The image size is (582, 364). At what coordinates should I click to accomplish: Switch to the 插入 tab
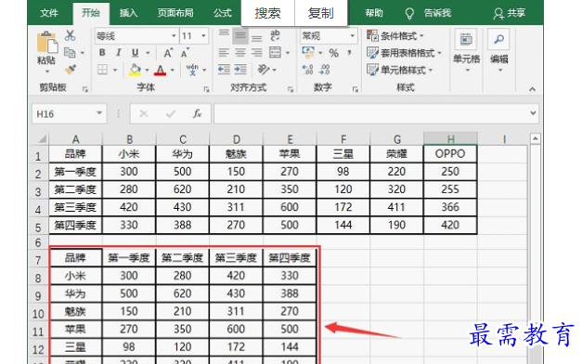click(128, 13)
